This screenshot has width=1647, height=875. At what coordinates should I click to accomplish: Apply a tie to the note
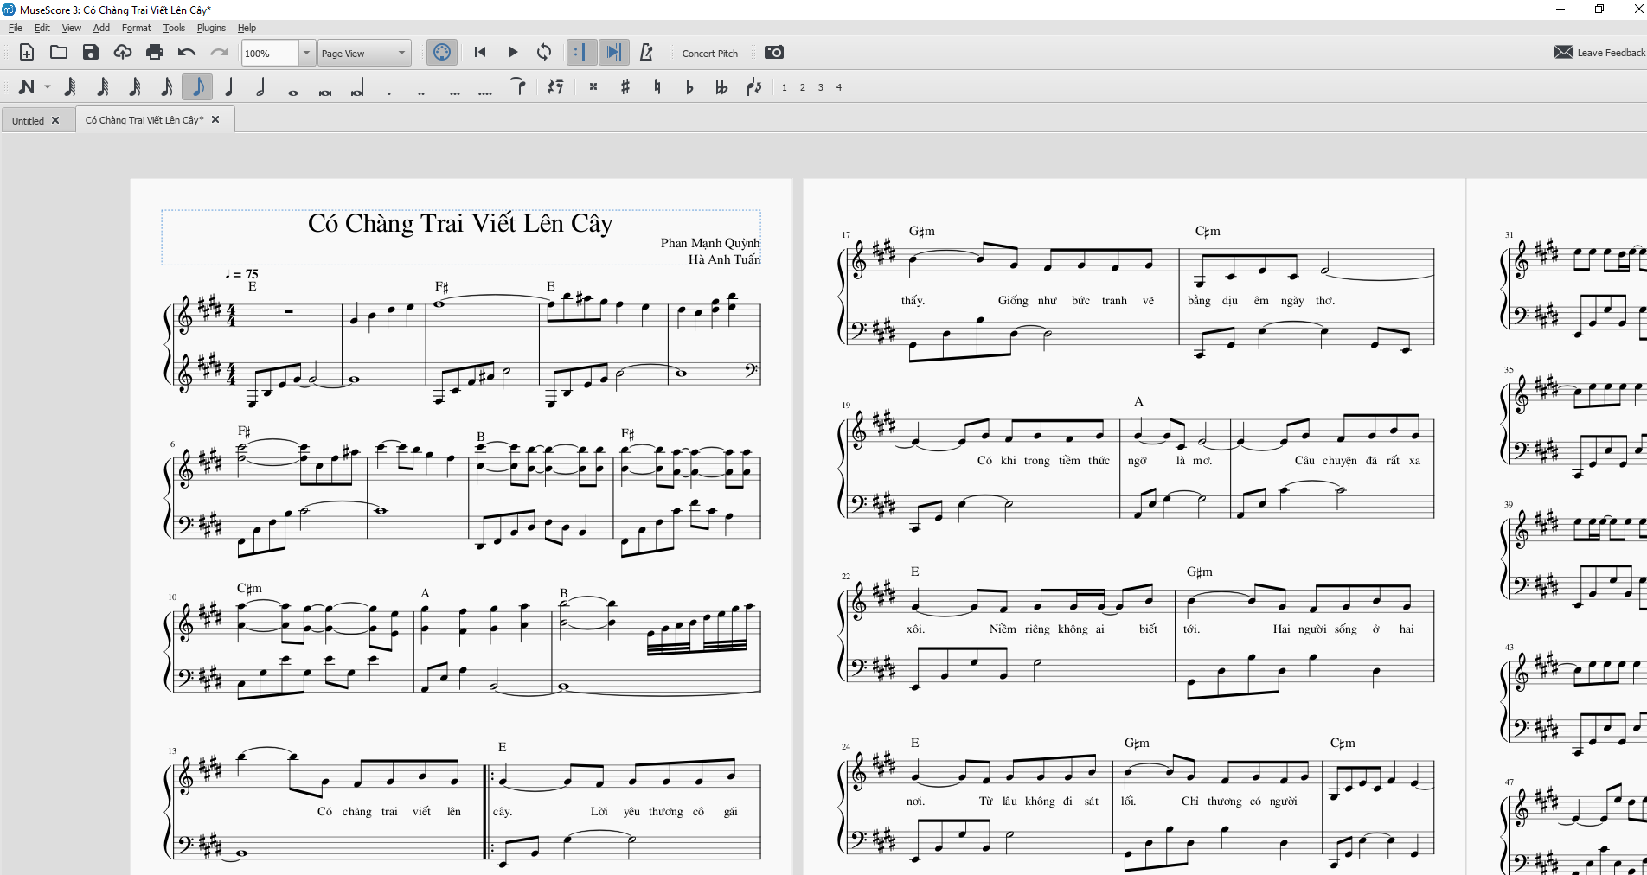(x=518, y=86)
